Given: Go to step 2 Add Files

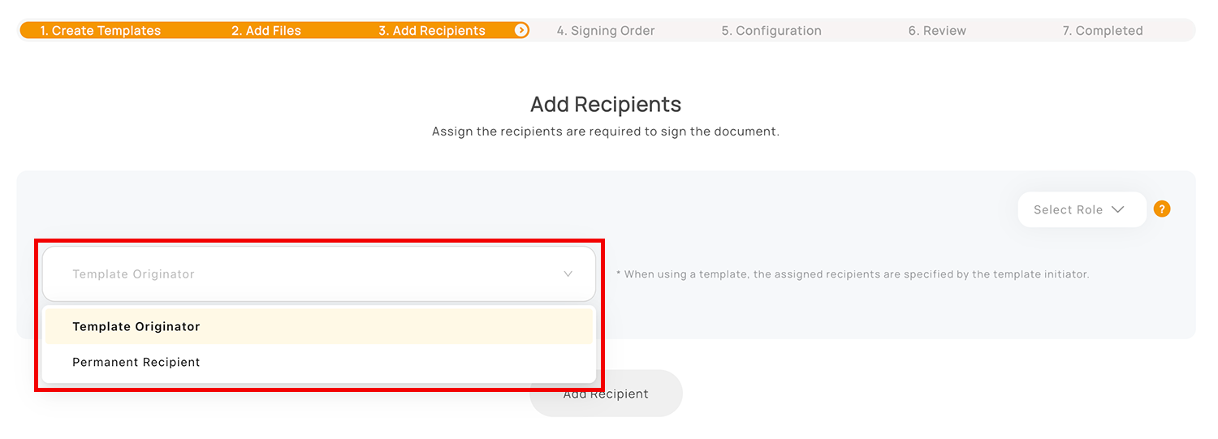Looking at the screenshot, I should pyautogui.click(x=266, y=31).
